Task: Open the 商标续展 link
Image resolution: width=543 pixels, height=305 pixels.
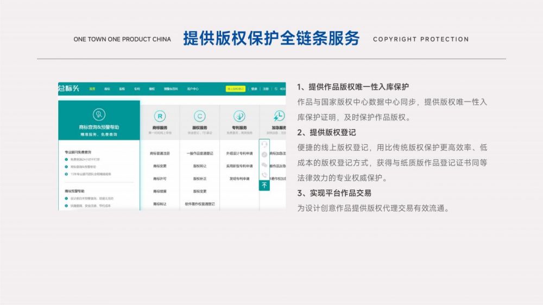Action: [160, 192]
